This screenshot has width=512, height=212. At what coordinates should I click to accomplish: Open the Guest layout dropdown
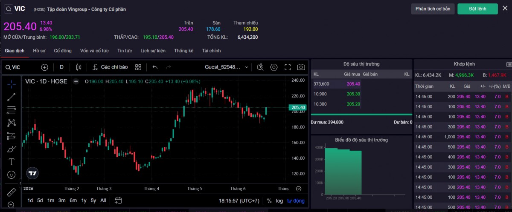point(227,67)
